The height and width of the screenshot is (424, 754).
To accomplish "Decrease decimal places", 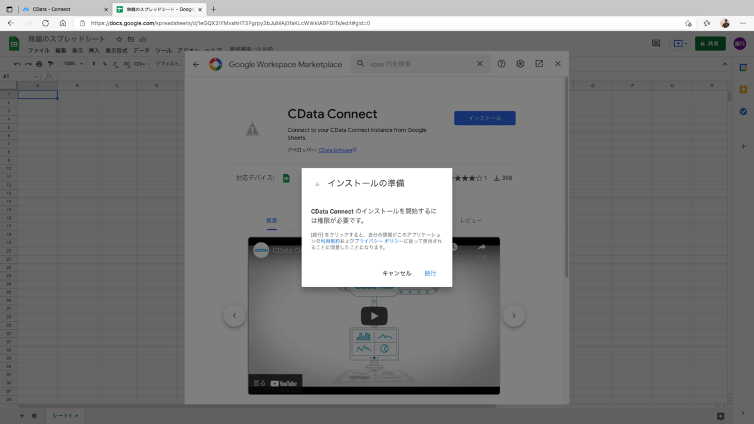I will click(x=115, y=64).
